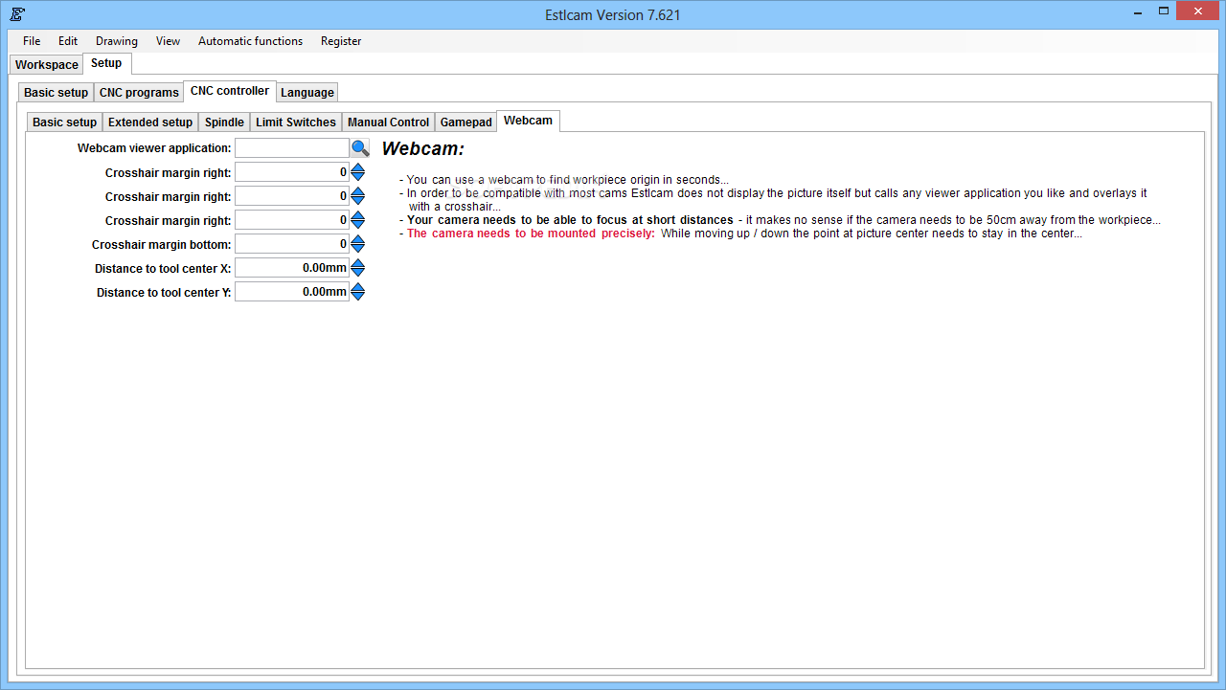1226x690 pixels.
Task: Increase Crosshair margin bottom with up arrow
Action: click(357, 239)
